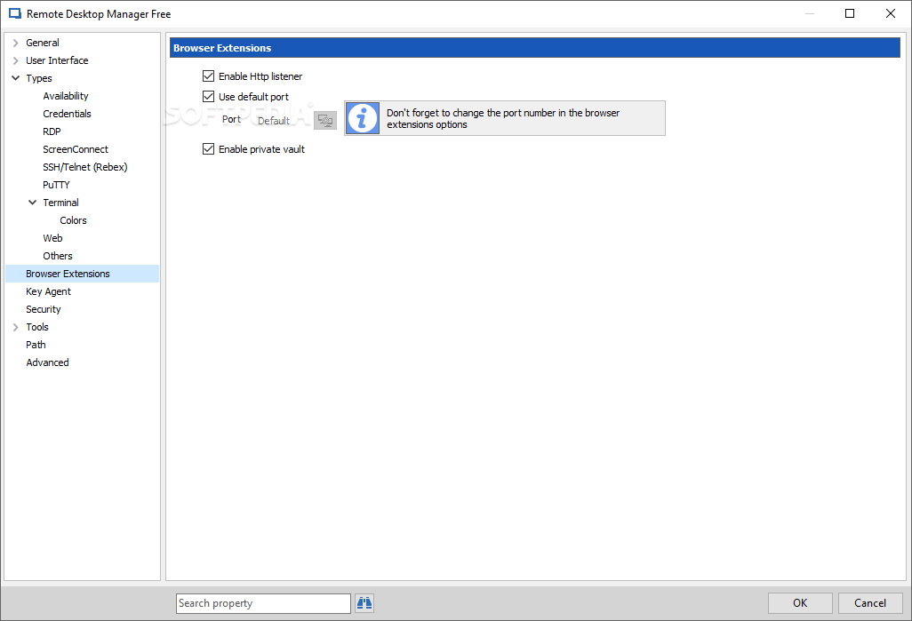Image resolution: width=912 pixels, height=621 pixels.
Task: Maximize the options window
Action: 850,13
